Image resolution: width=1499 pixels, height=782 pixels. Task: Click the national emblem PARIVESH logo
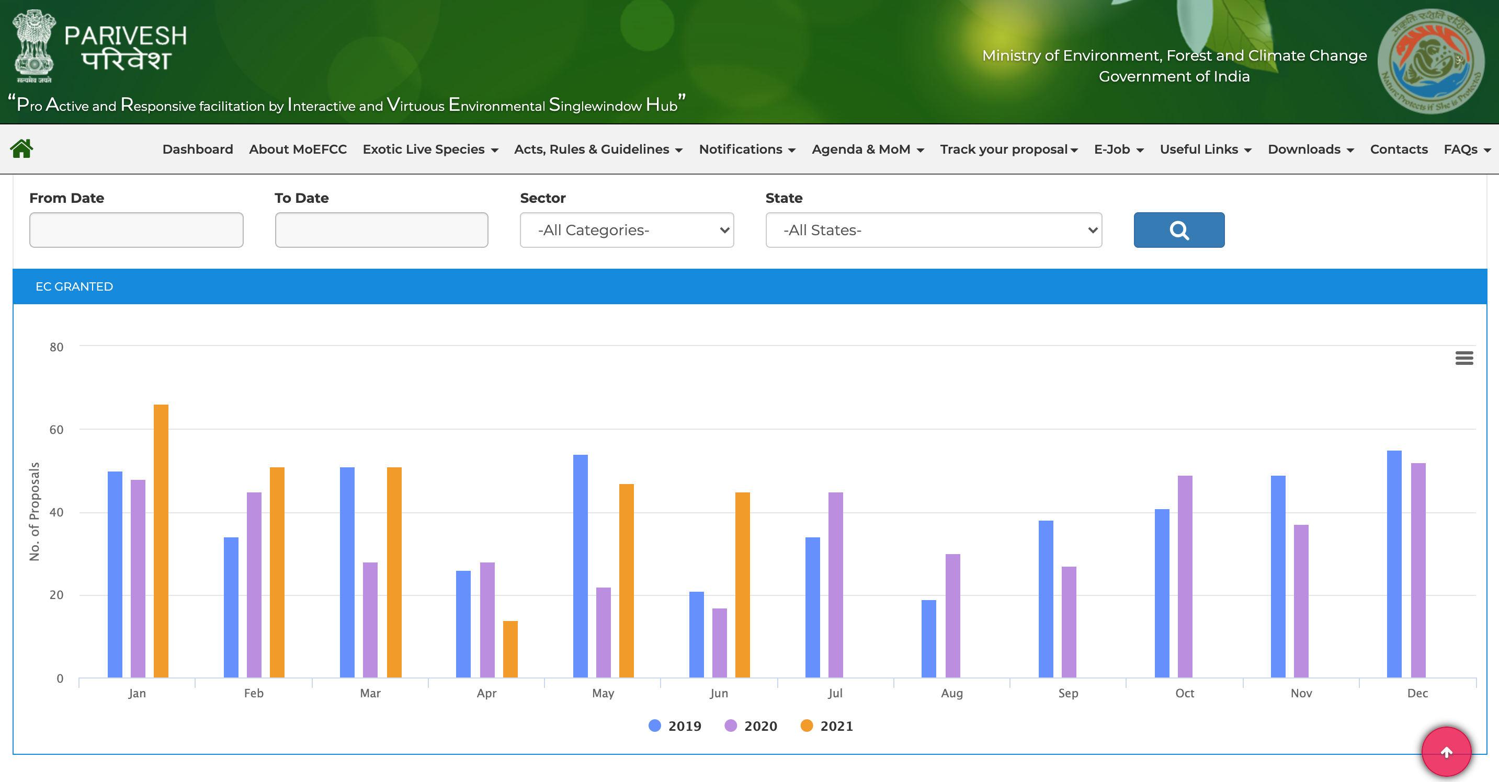click(x=35, y=47)
